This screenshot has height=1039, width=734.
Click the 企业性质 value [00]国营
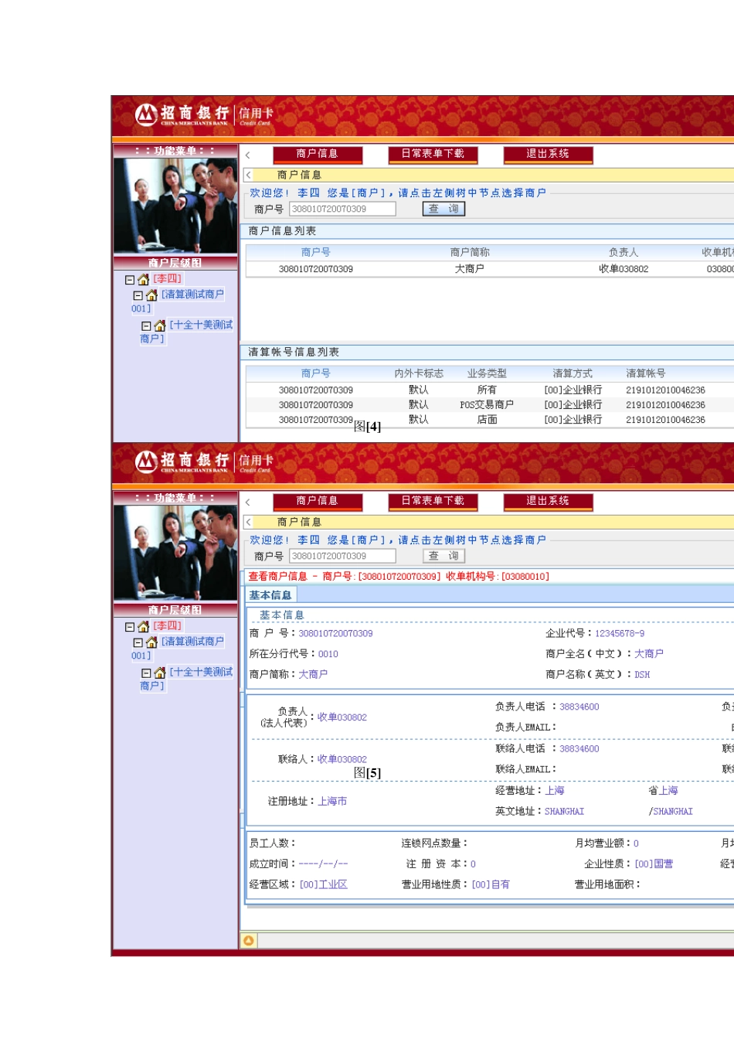click(x=654, y=864)
